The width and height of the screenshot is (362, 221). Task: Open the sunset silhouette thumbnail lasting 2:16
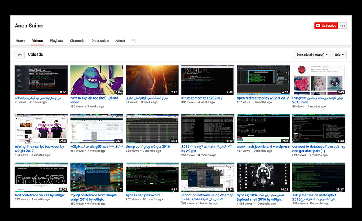click(152, 80)
